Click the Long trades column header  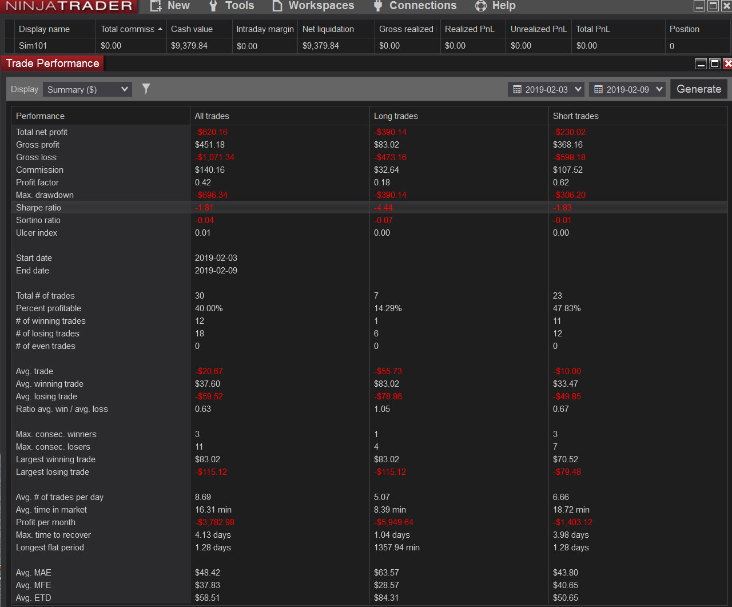coord(459,116)
